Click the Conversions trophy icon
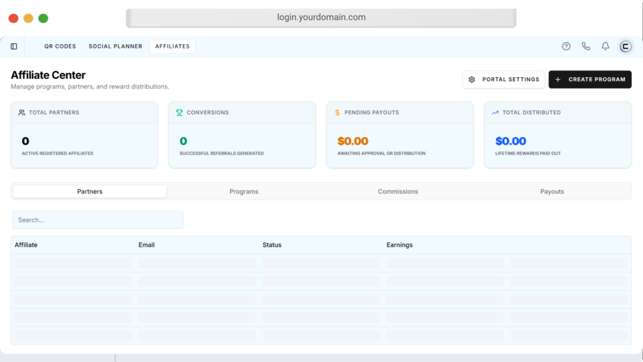Screen dimensions: 643x362 (x=180, y=112)
